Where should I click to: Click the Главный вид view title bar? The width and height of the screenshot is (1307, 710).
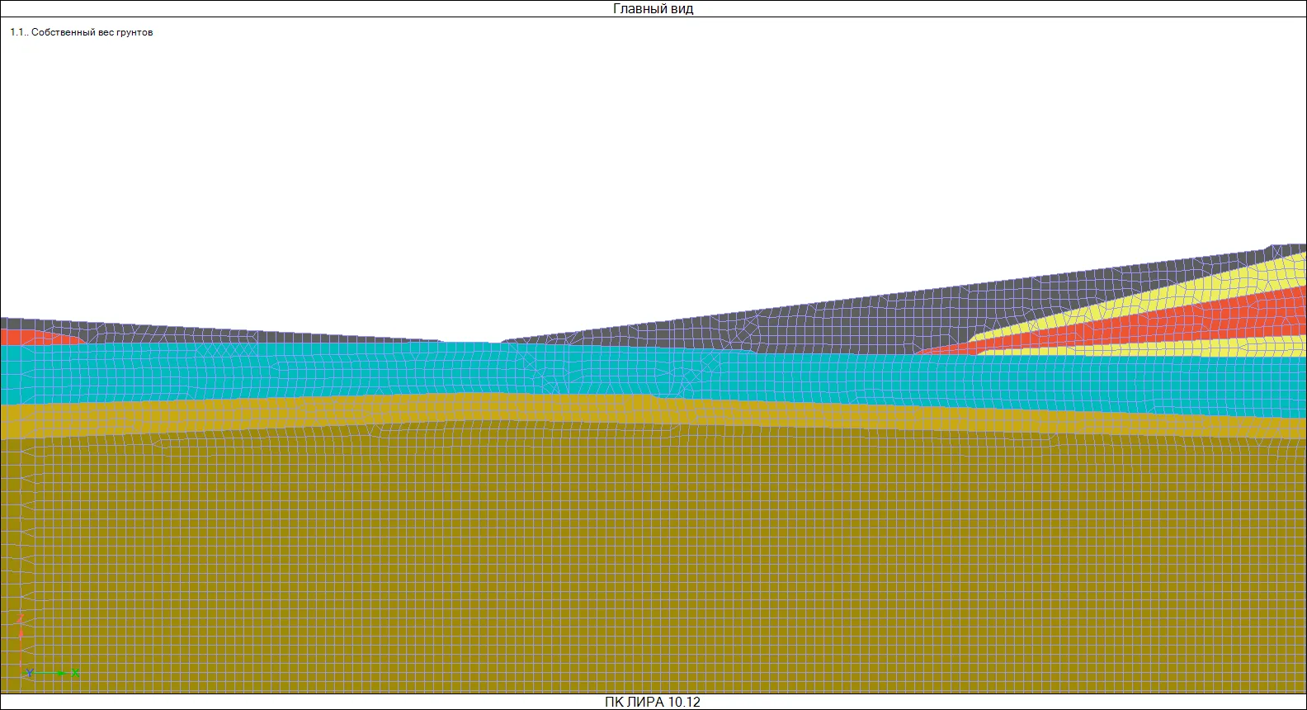click(x=653, y=9)
